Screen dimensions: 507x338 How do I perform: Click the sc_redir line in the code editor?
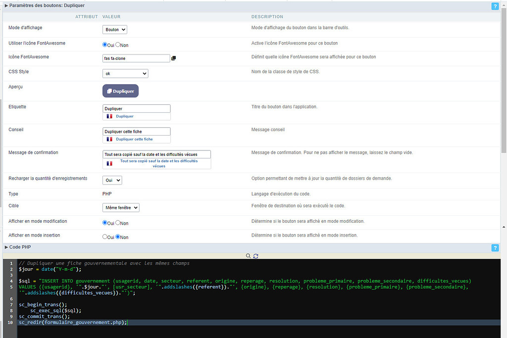click(72, 322)
